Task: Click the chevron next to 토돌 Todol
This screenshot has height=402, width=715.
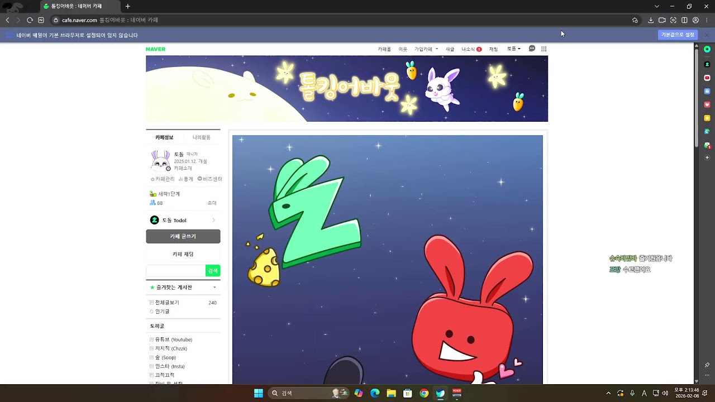Action: 213,220
